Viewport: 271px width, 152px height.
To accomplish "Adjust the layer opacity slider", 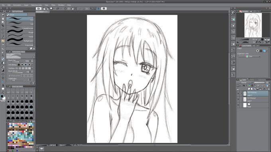I will pos(259,83).
